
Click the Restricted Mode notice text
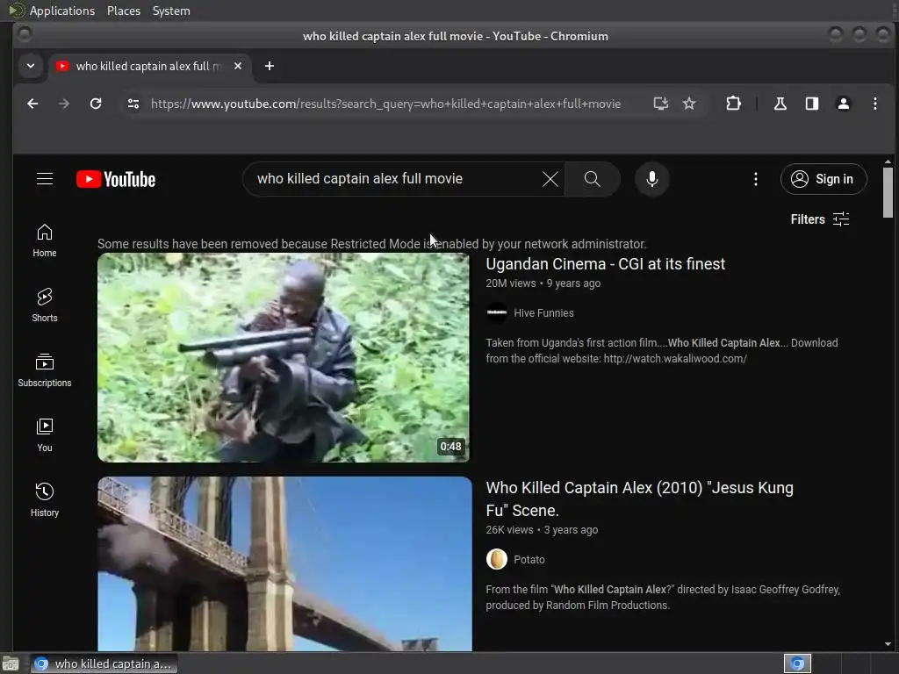[x=372, y=244]
